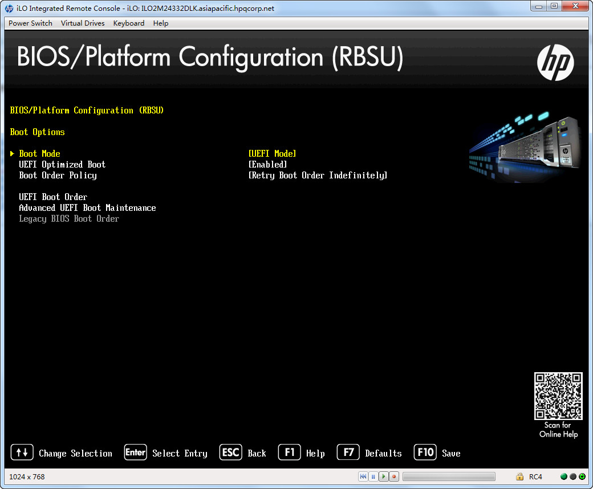Click the [UEFI Mode] value
The width and height of the screenshot is (593, 489).
272,153
